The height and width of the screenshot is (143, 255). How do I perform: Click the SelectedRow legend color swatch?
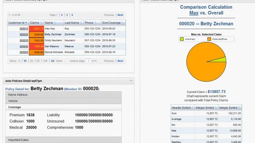[209, 39]
